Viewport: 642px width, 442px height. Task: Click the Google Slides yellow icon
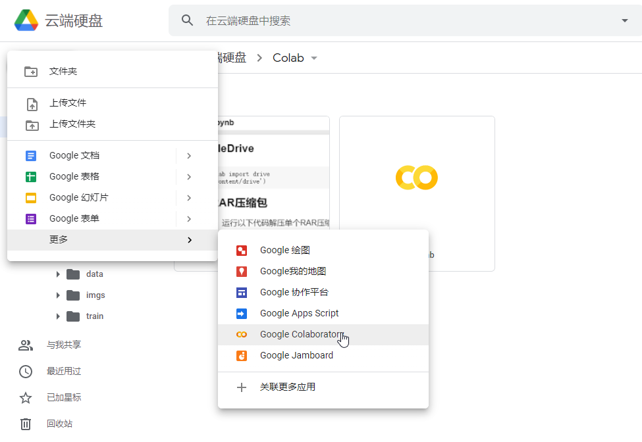[x=31, y=198]
